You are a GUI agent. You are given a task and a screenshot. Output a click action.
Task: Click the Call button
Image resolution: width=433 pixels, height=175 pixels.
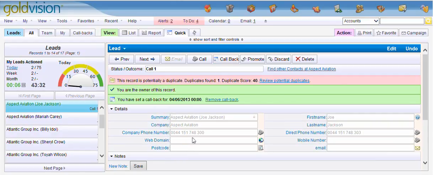[x=199, y=59]
